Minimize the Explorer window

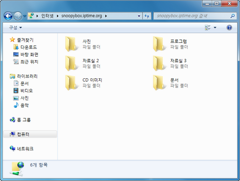click(207, 3)
